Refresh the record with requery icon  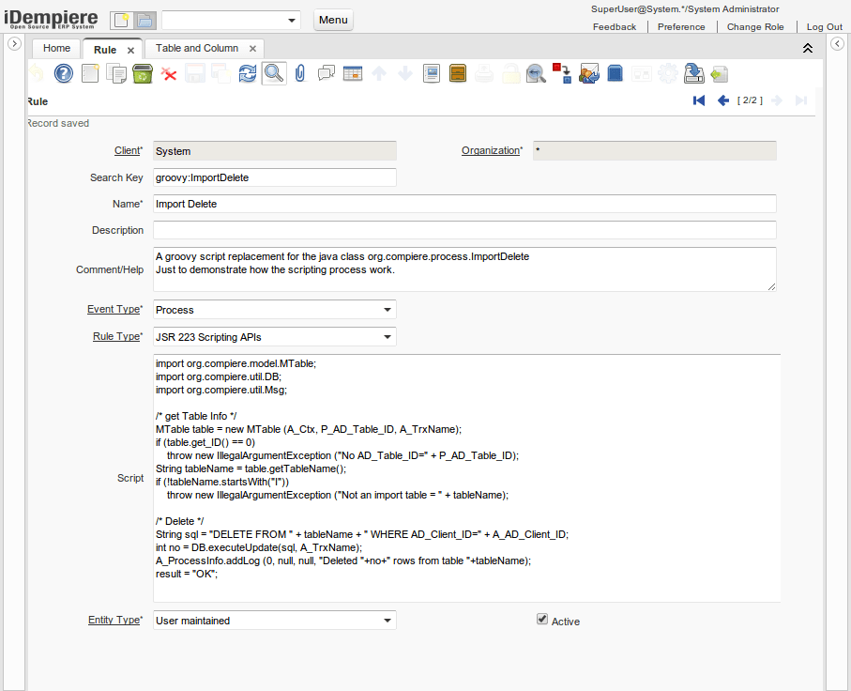pos(248,73)
